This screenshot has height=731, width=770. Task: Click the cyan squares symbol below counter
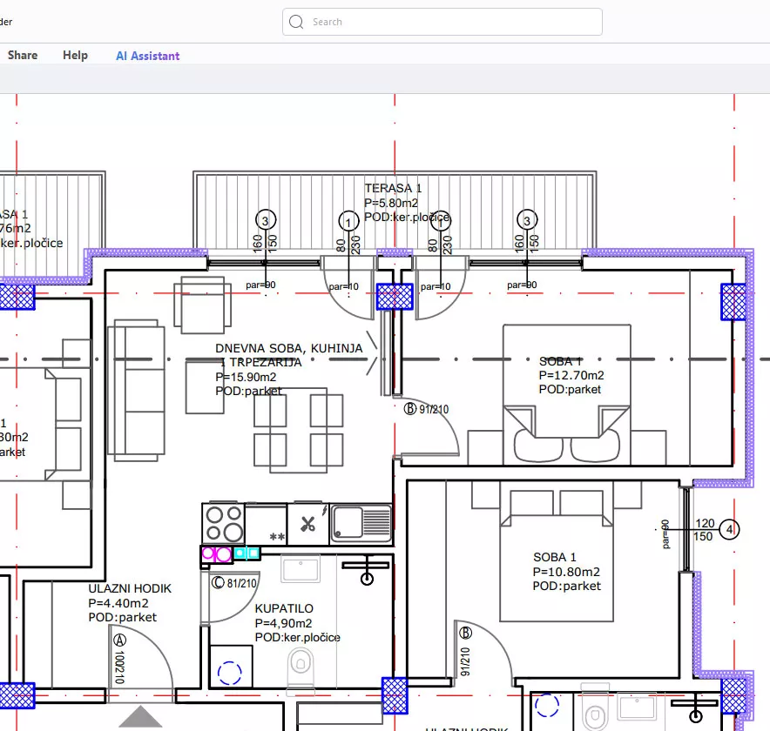[247, 553]
